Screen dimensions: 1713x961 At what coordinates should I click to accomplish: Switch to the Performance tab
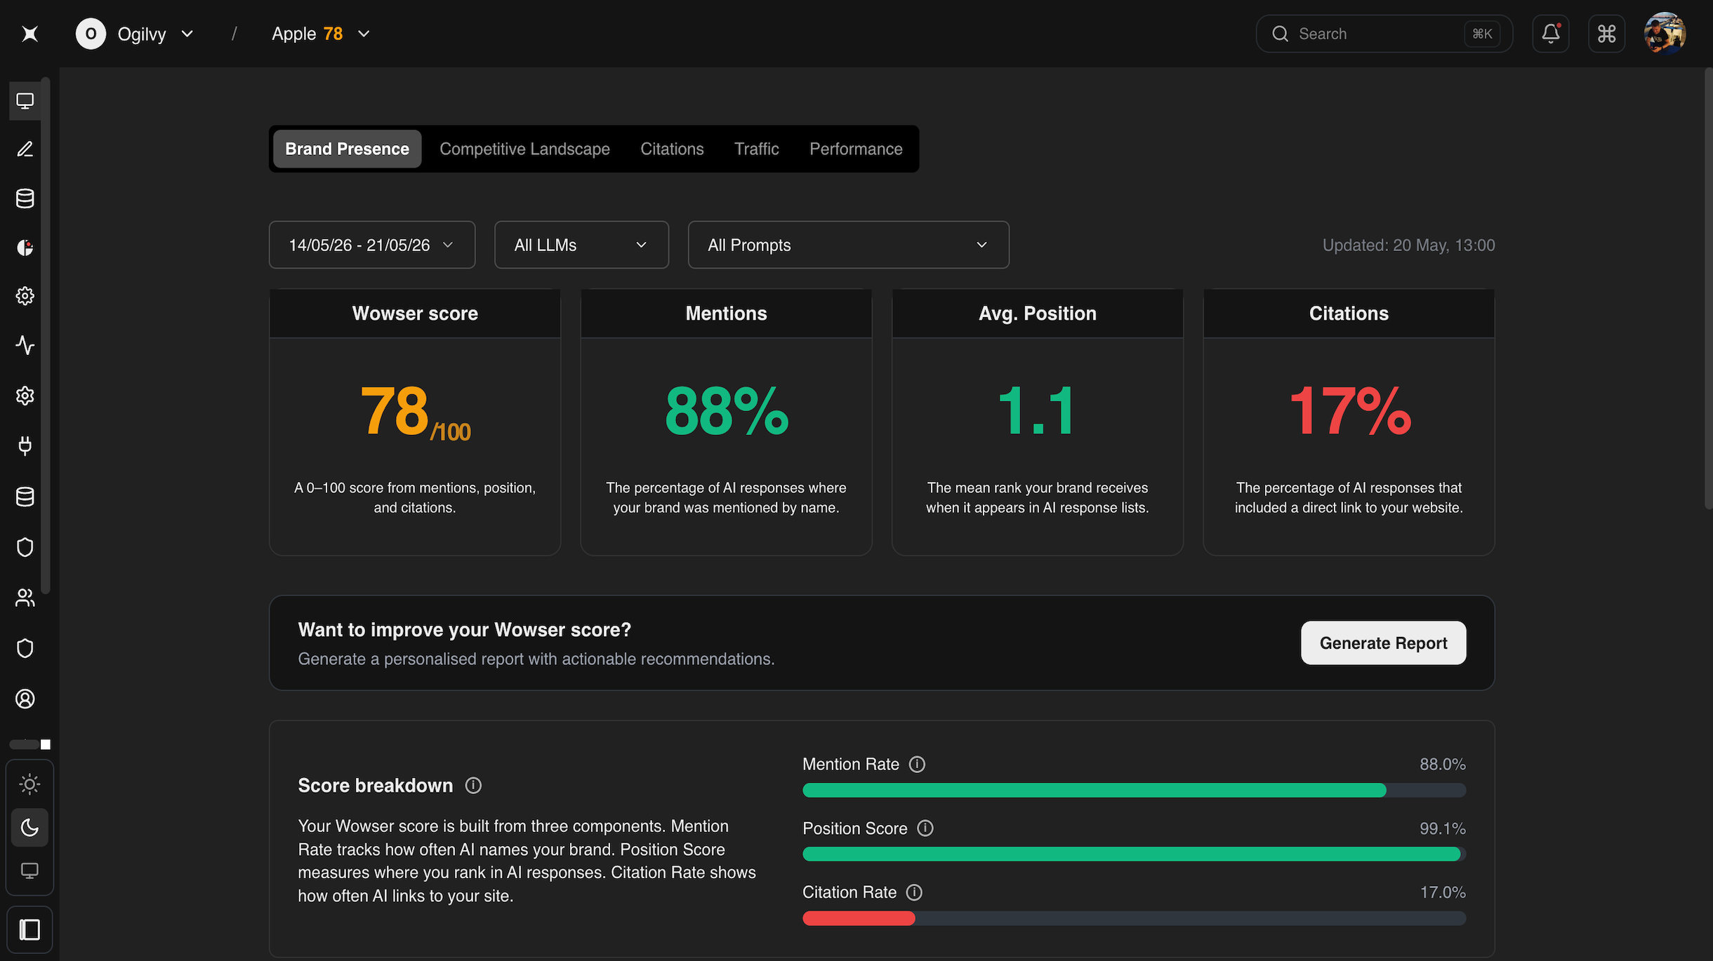point(856,149)
